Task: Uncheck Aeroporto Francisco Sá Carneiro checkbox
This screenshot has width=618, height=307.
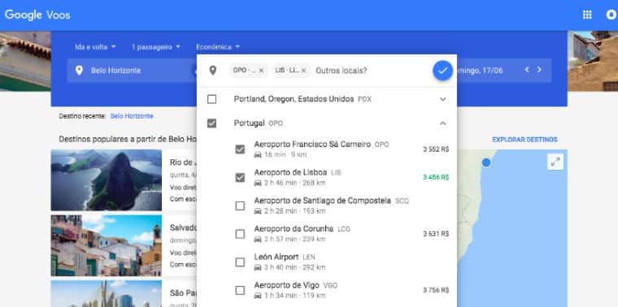Action: tap(240, 149)
